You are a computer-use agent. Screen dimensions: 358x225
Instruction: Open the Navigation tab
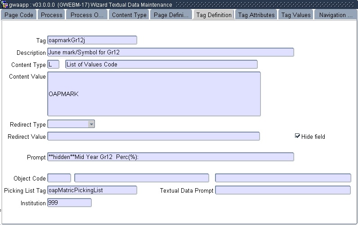[x=336, y=15]
